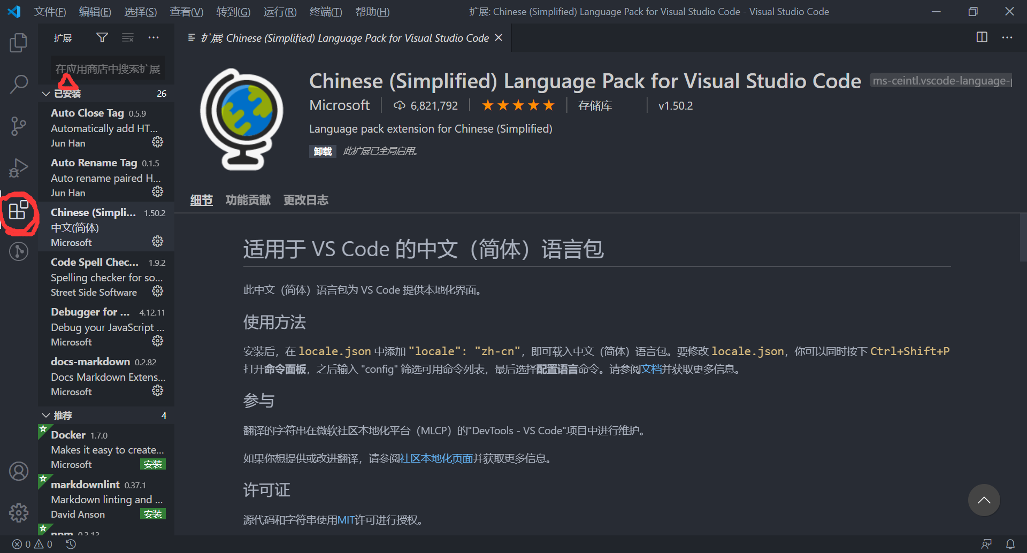Screen dimensions: 1027x553
Task: Open gear menu for Chinese (Simplified) extension
Action: pos(157,241)
